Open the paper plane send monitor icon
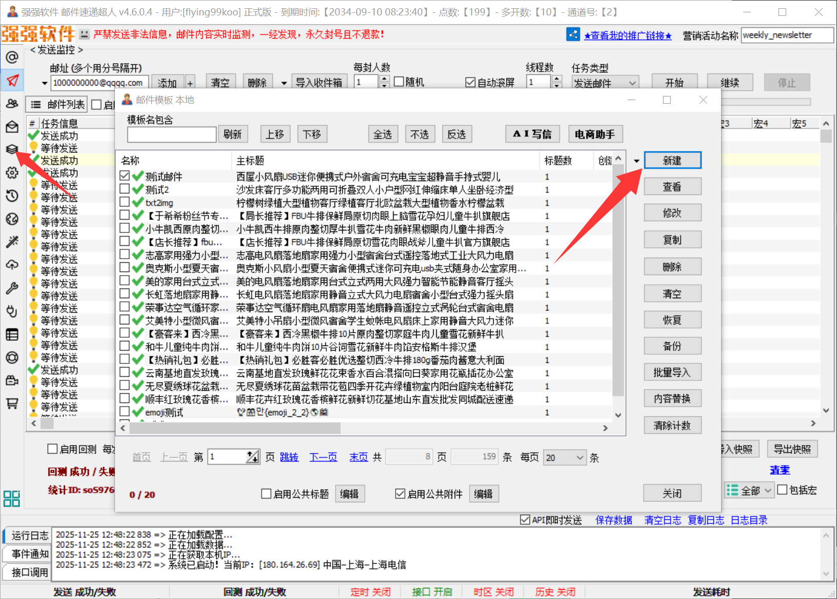The width and height of the screenshot is (837, 599). 12,80
